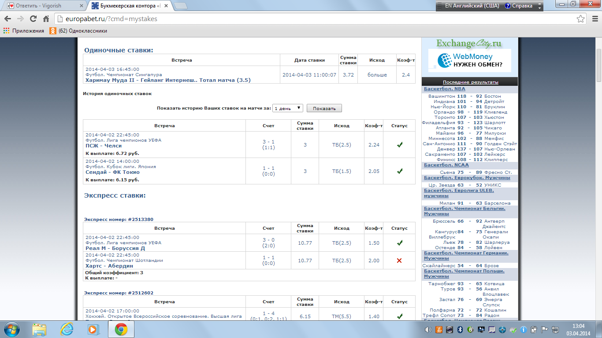Bookmark this page with the star icon
This screenshot has height=338, width=602.
tap(581, 19)
